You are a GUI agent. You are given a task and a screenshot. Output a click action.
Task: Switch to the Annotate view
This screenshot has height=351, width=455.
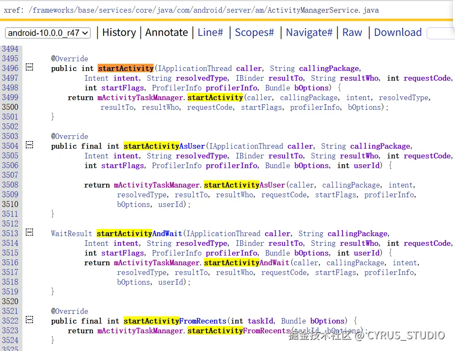point(166,32)
